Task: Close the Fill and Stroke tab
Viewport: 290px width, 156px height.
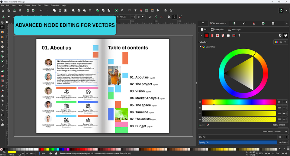Action: click(226, 24)
